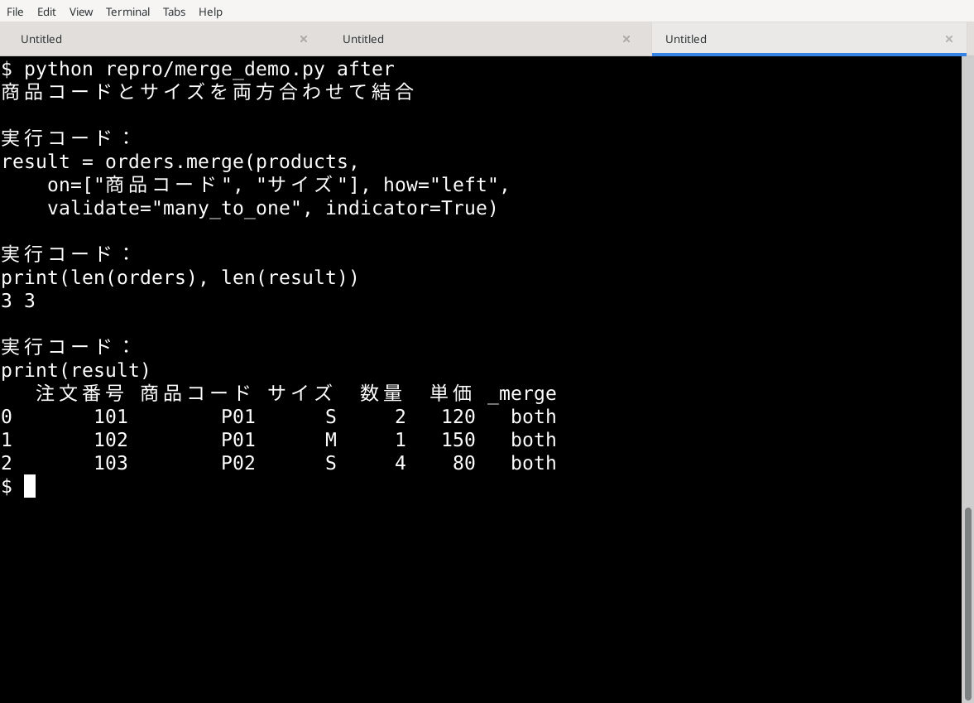Click the 'print(len(orders), len(result))' line
The height and width of the screenshot is (703, 974).
180,277
